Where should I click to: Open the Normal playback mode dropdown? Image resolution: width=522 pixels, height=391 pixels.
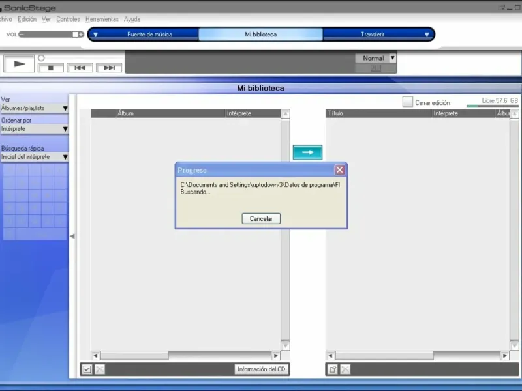(376, 58)
